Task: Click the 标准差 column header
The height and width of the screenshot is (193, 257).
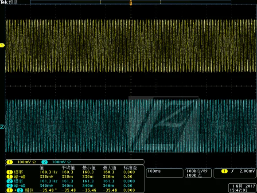Action: click(130, 168)
